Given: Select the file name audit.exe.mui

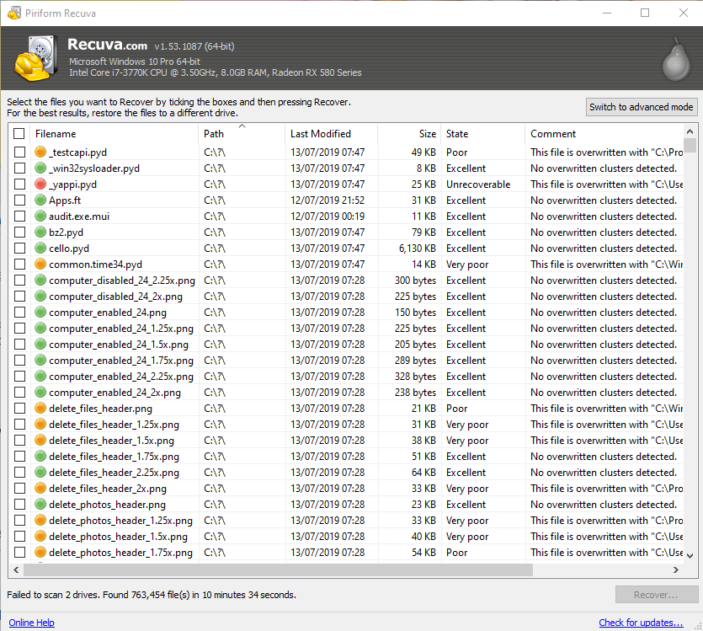Looking at the screenshot, I should (79, 217).
